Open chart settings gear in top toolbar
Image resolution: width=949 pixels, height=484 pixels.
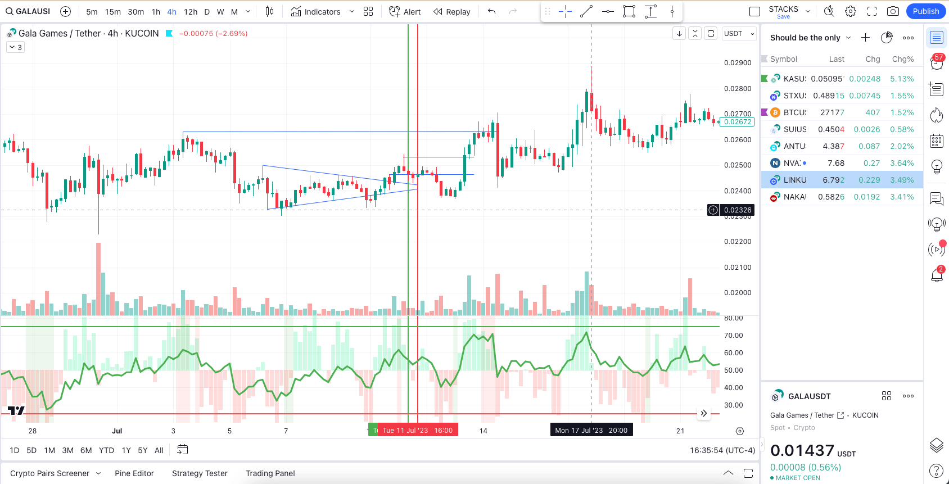click(x=851, y=11)
